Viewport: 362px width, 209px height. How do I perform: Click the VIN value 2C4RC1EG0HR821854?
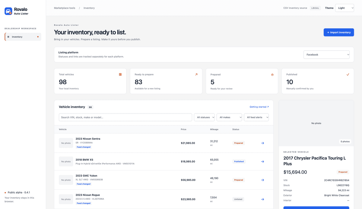click(337, 180)
